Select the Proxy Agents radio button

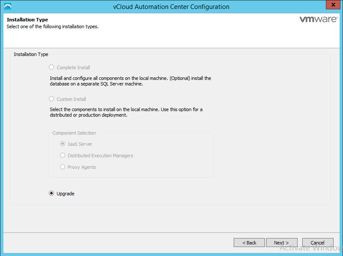(63, 167)
